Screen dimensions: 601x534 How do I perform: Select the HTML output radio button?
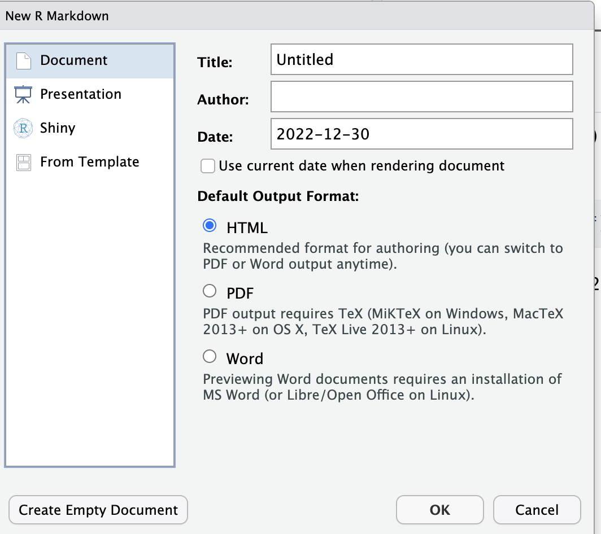[210, 226]
